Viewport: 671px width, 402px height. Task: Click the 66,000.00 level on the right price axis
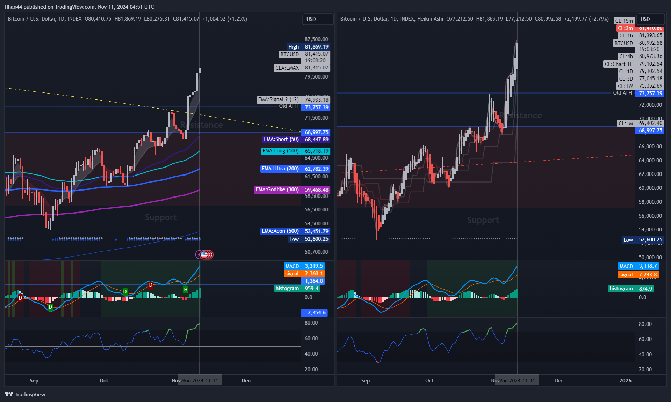pos(650,147)
